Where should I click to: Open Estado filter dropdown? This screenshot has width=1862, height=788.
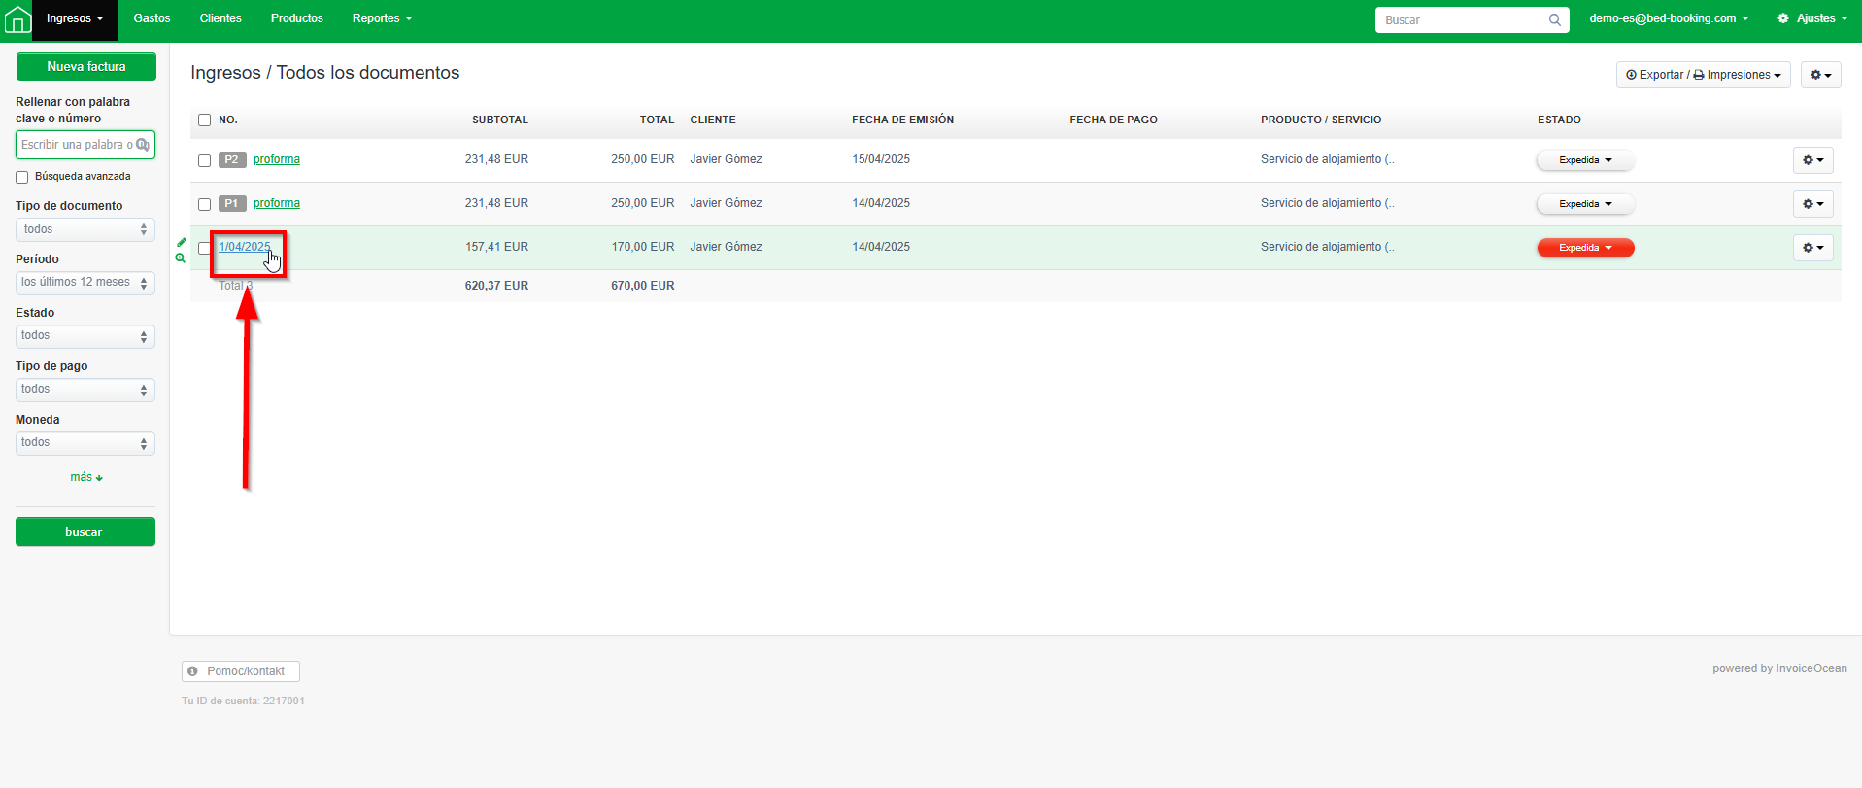click(85, 336)
